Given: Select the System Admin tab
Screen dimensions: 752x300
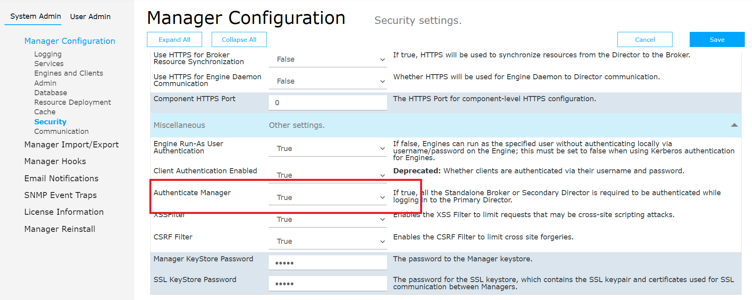Looking at the screenshot, I should tap(36, 16).
